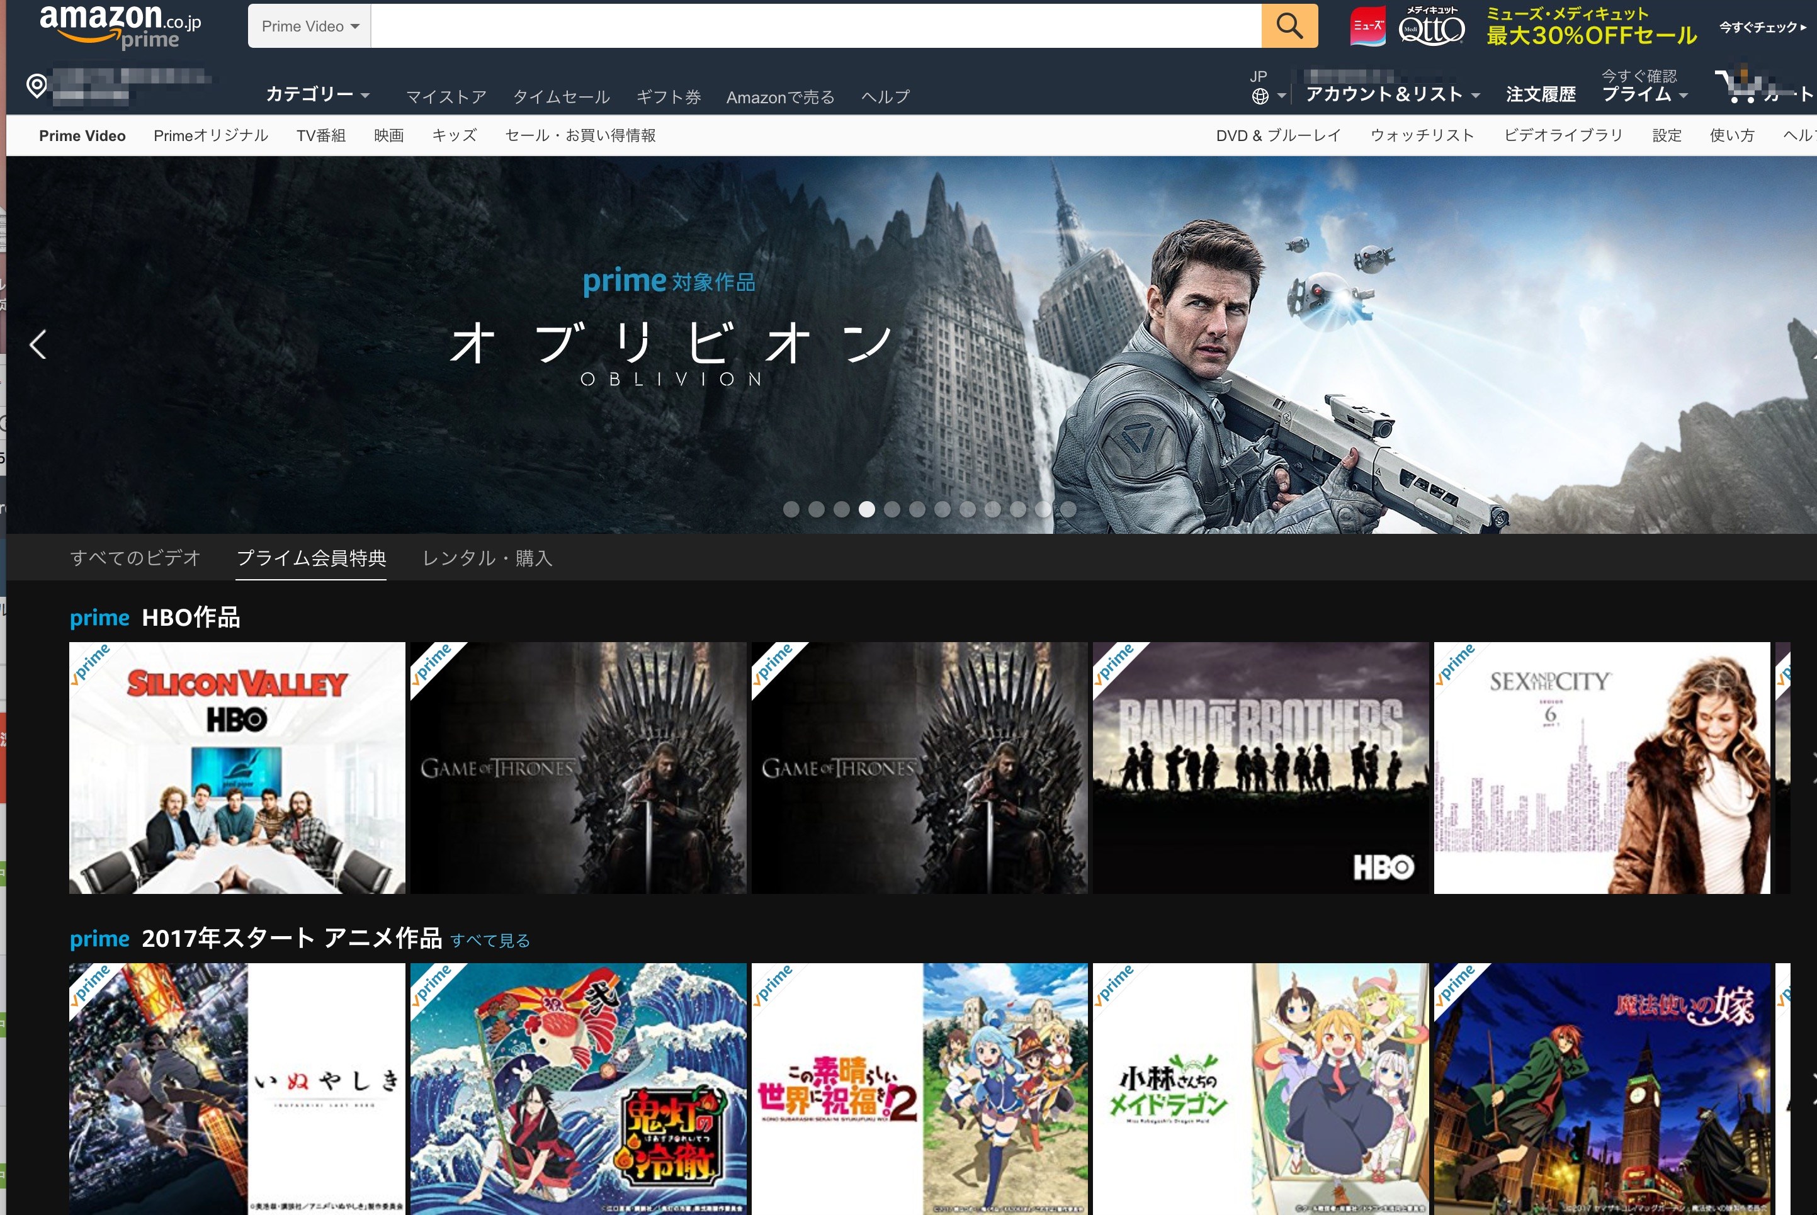Click the orange search magnifier button
This screenshot has width=1817, height=1215.
(x=1289, y=26)
